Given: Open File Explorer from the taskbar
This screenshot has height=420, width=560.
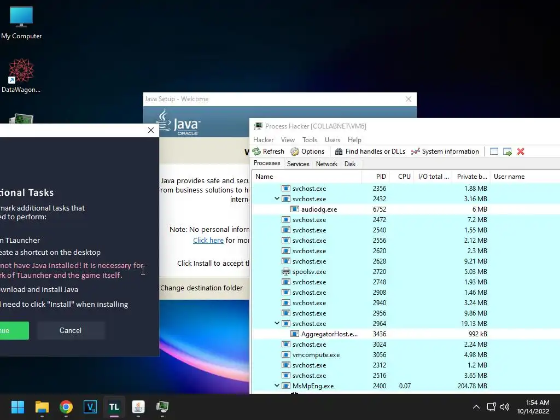Looking at the screenshot, I should (x=42, y=407).
